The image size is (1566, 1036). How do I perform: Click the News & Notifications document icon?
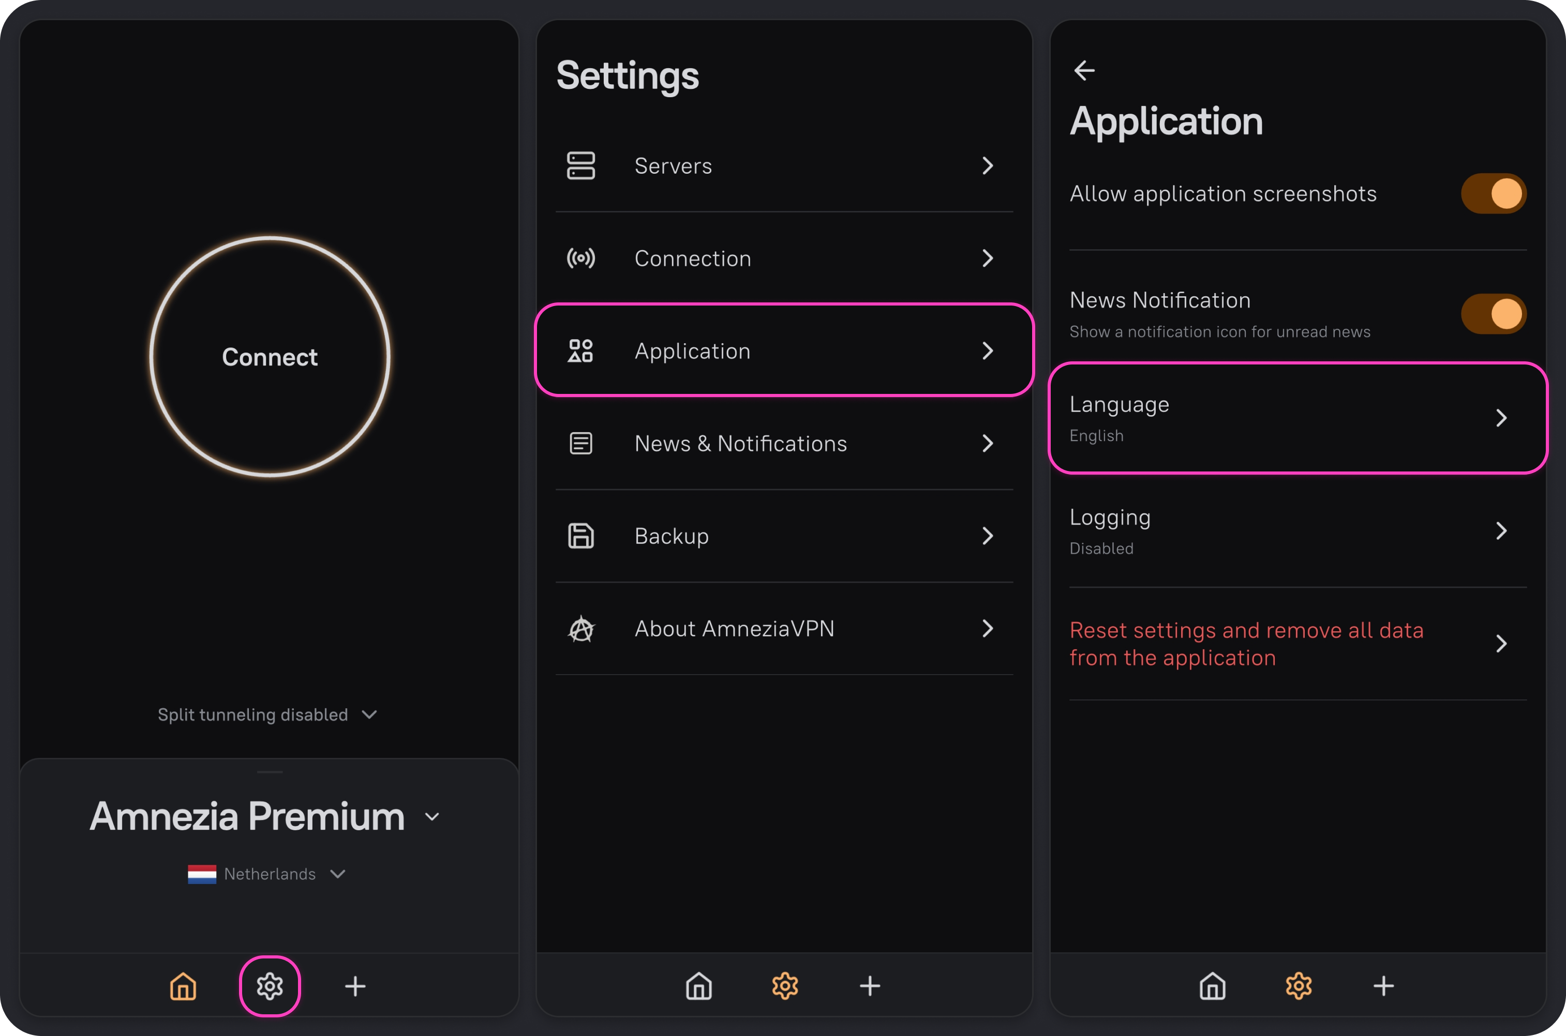(581, 444)
